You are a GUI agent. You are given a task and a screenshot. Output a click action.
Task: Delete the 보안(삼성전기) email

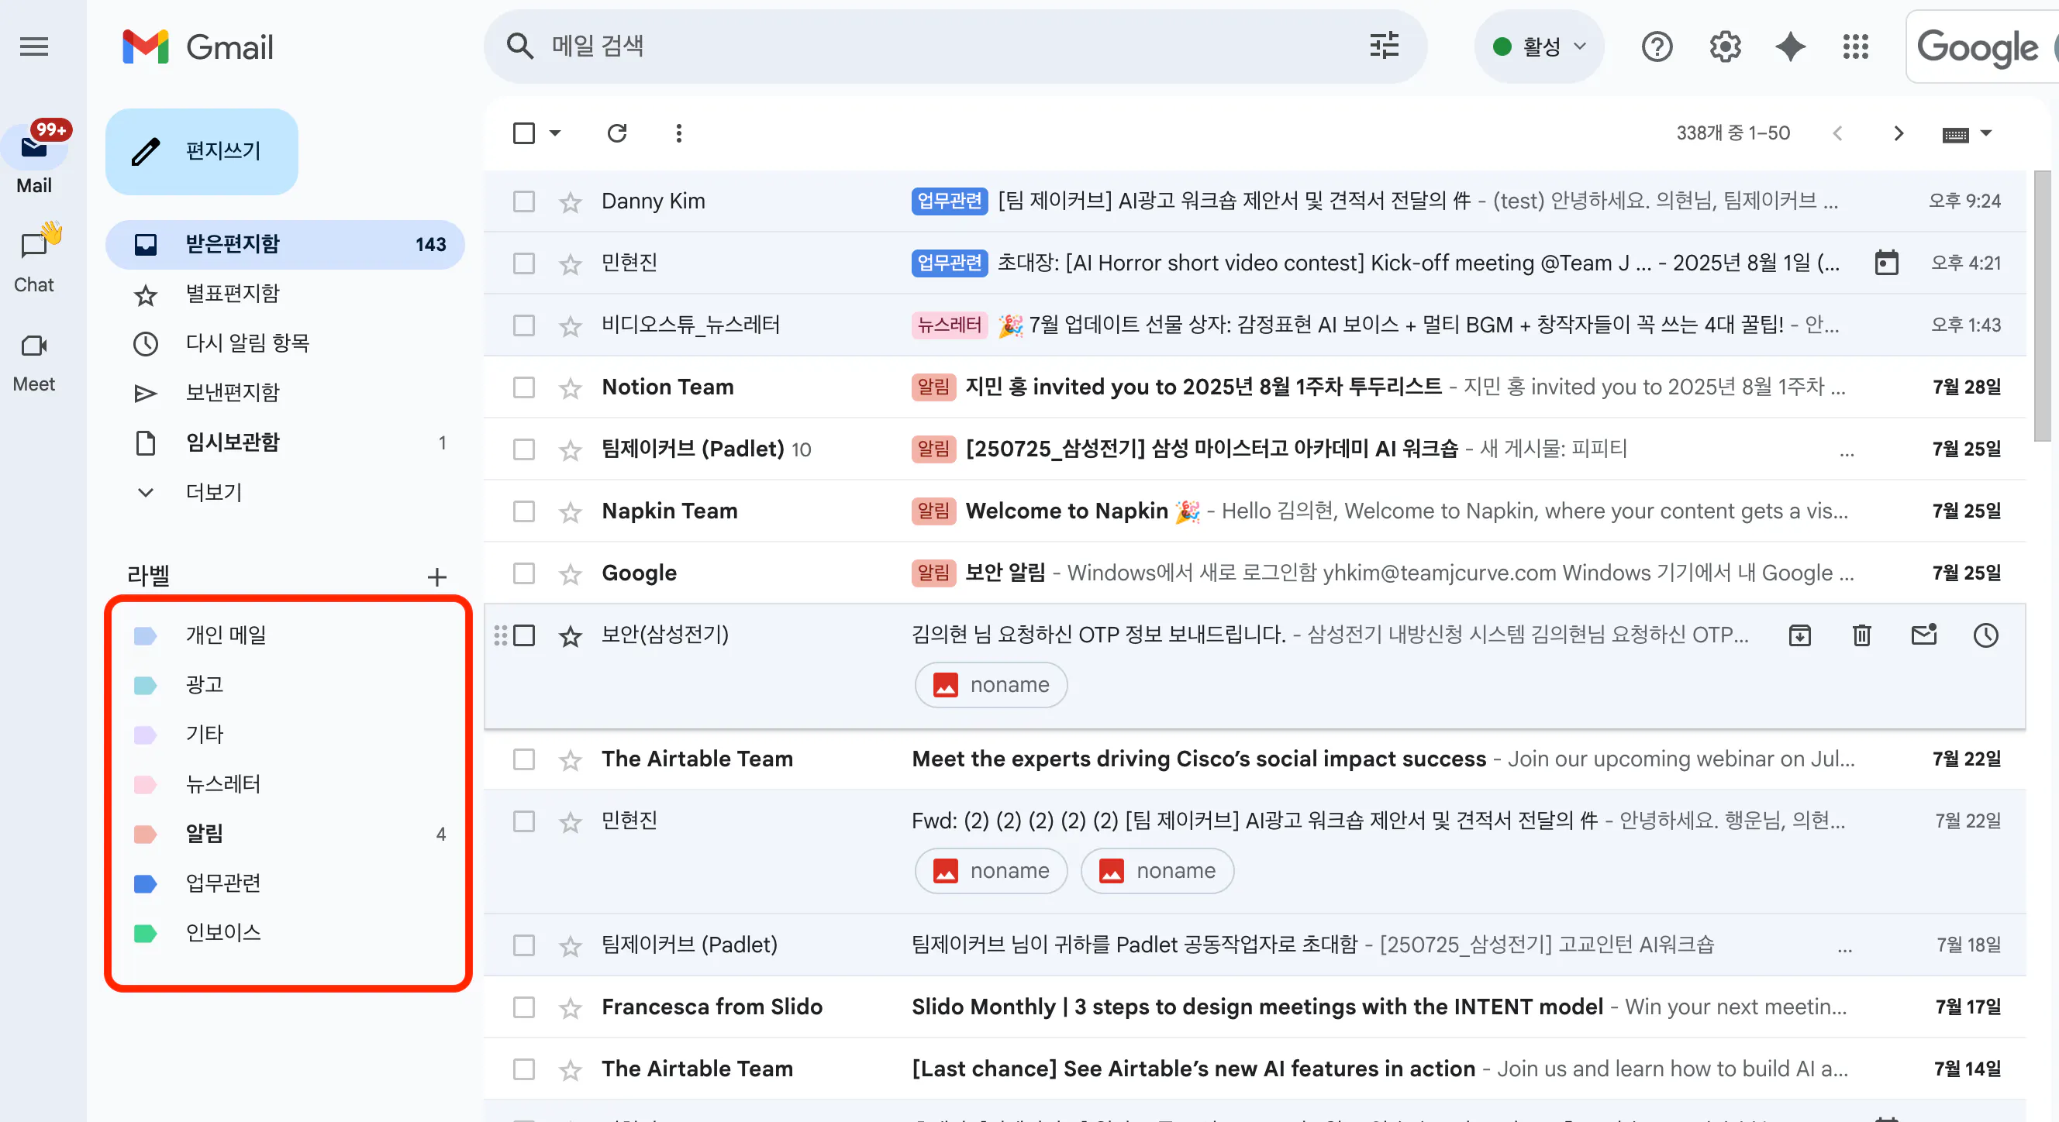click(1861, 635)
